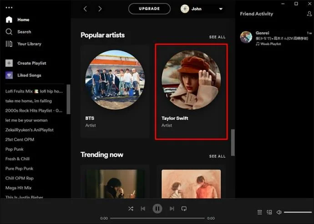Image resolution: width=314 pixels, height=224 pixels.
Task: Click Genrei's profile picture
Action: (246, 37)
